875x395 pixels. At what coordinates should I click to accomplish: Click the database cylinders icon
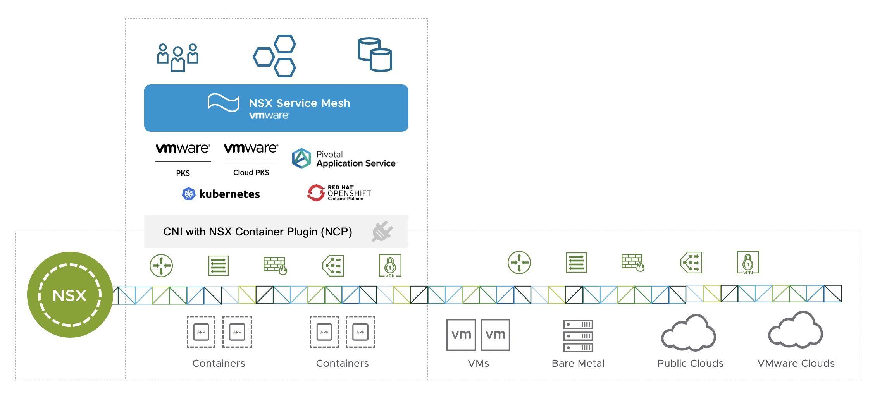click(375, 55)
